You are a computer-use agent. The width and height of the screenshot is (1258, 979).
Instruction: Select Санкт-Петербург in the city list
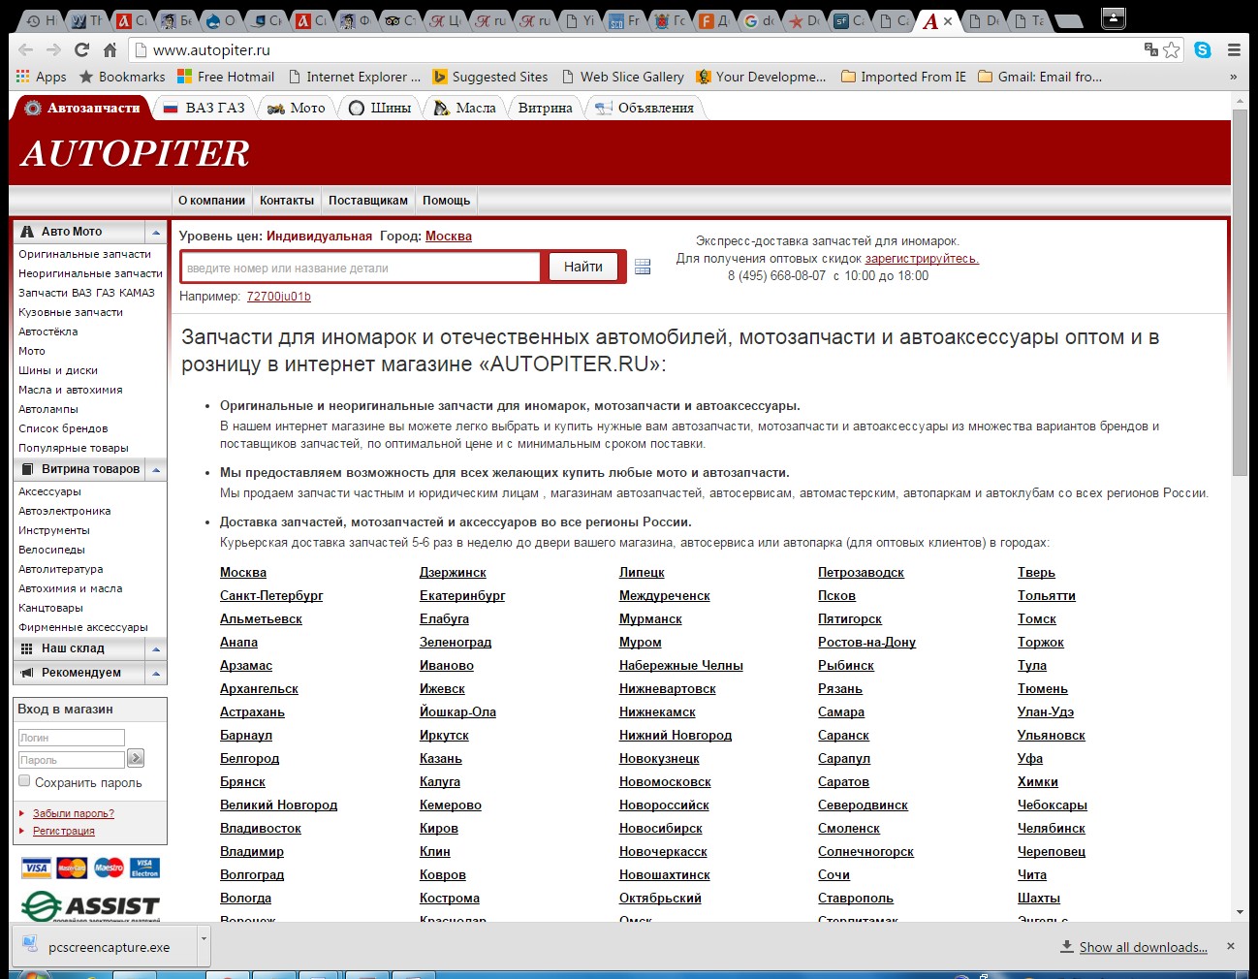(271, 595)
